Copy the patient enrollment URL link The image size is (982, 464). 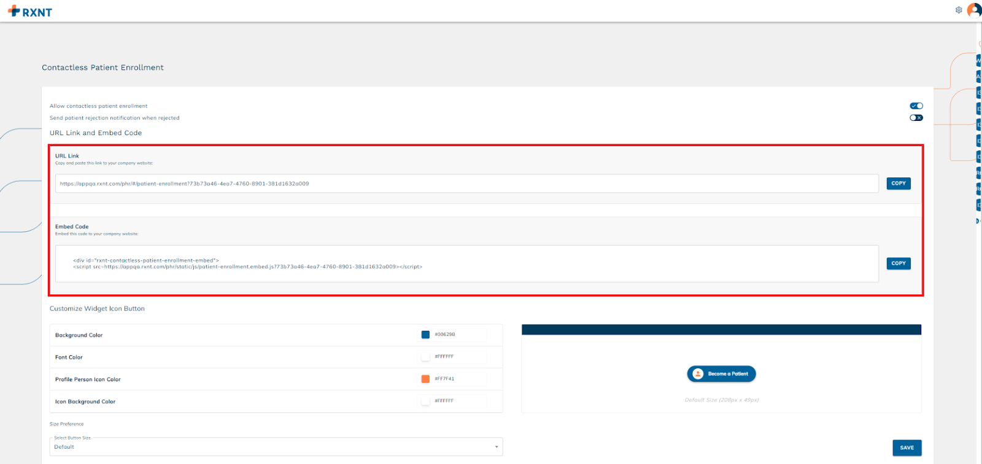coord(899,184)
